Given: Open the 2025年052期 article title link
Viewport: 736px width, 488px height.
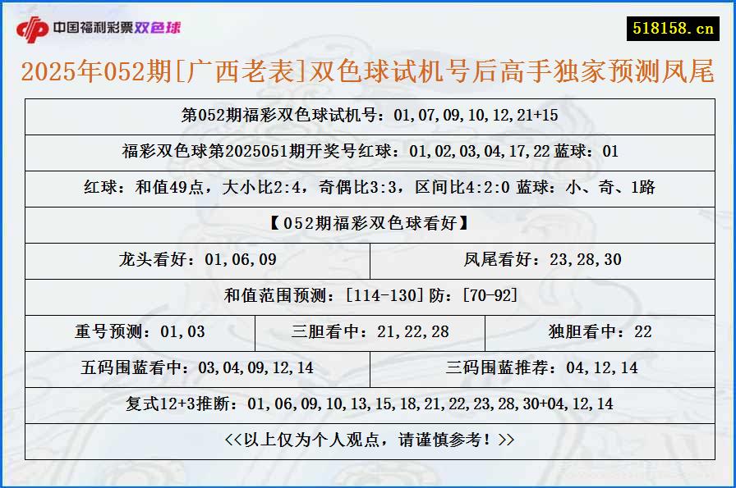Looking at the screenshot, I should pos(368,71).
